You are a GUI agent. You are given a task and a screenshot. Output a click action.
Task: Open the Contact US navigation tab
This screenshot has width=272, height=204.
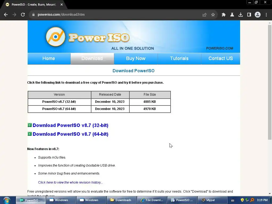point(221,58)
